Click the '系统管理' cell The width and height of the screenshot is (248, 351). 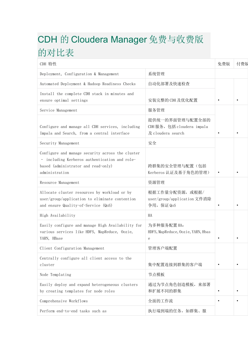coord(180,74)
